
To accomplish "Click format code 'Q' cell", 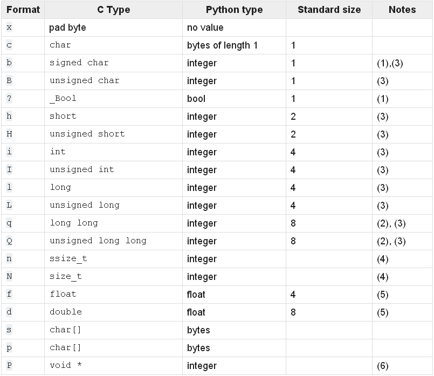I will (x=9, y=241).
